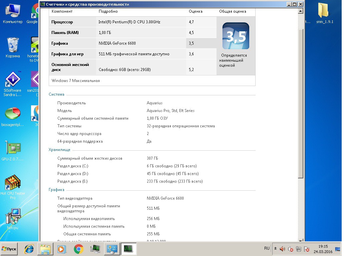Click the Show desktop button by the clock
346x256 pixels.
(x=338, y=249)
